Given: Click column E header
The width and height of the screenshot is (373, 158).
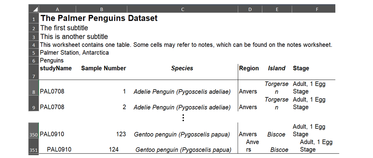Looking at the screenshot, I should click(x=277, y=9).
